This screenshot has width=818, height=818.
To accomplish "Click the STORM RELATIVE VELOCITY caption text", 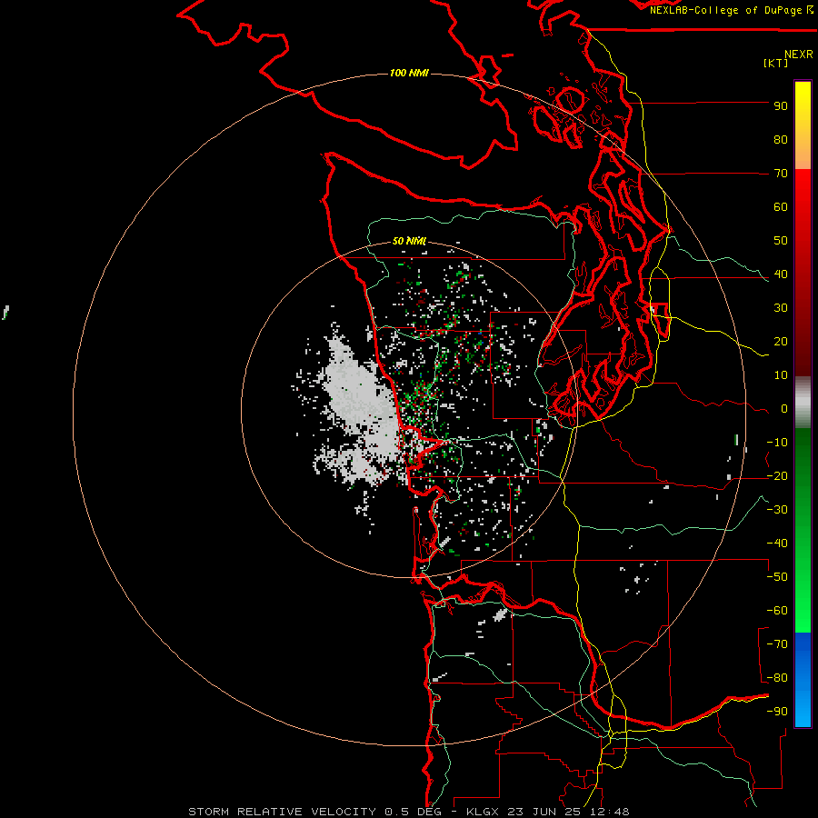I will coord(282,812).
